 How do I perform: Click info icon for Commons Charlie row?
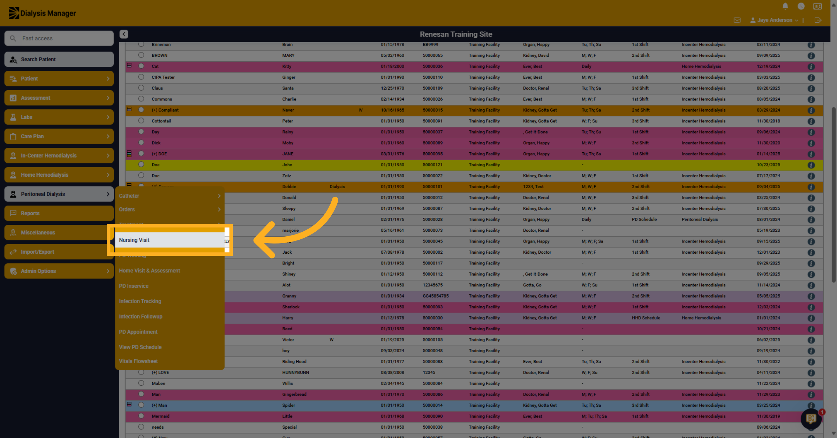coord(811,99)
